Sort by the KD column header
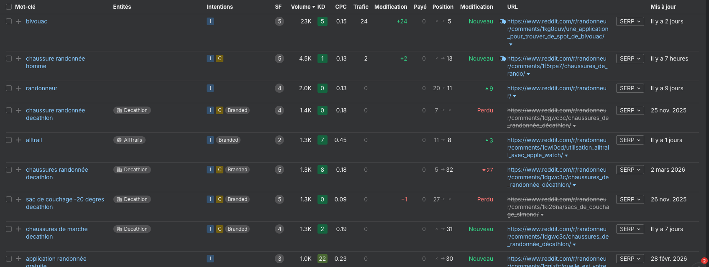Viewport: 709px width, 267px height. pos(321,7)
